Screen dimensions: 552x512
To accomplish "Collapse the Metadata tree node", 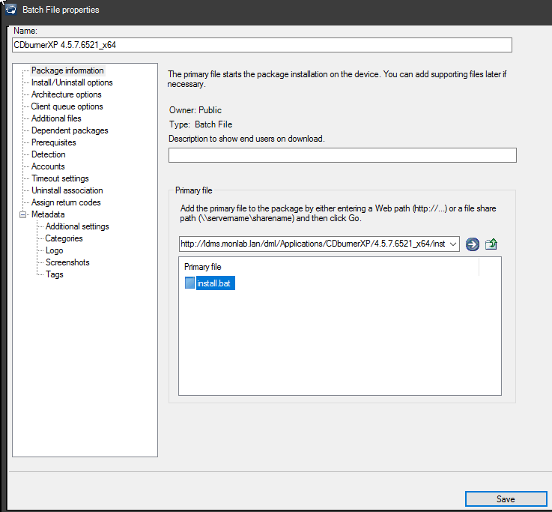I will (22, 214).
